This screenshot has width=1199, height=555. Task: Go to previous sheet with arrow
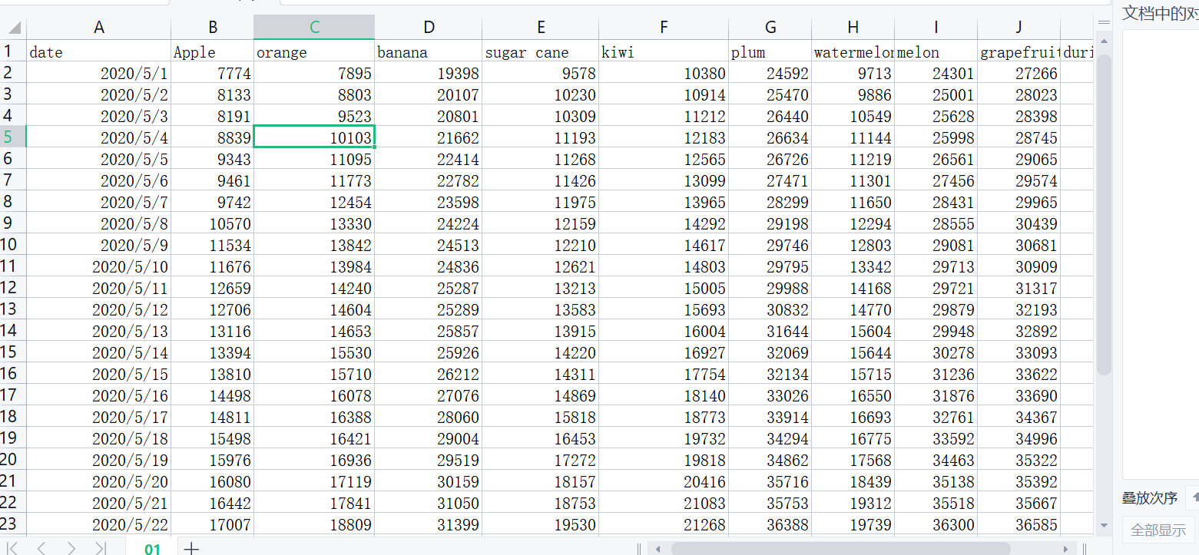[41, 548]
